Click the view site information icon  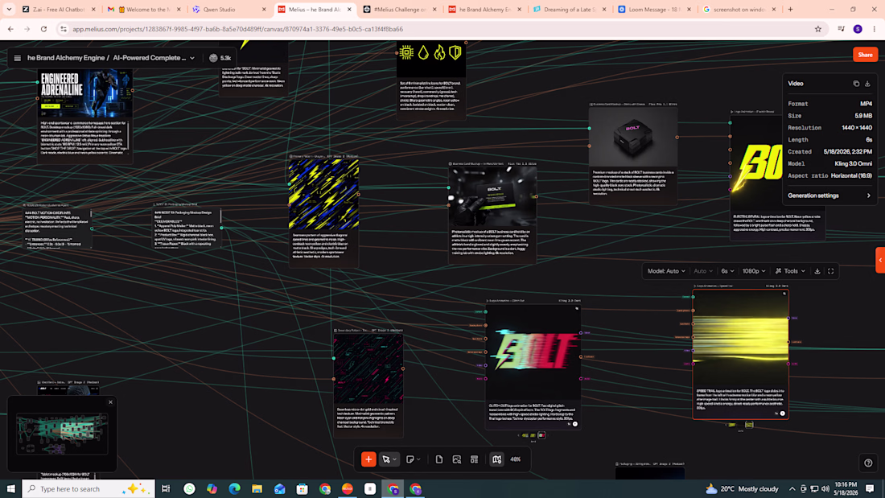tap(64, 29)
